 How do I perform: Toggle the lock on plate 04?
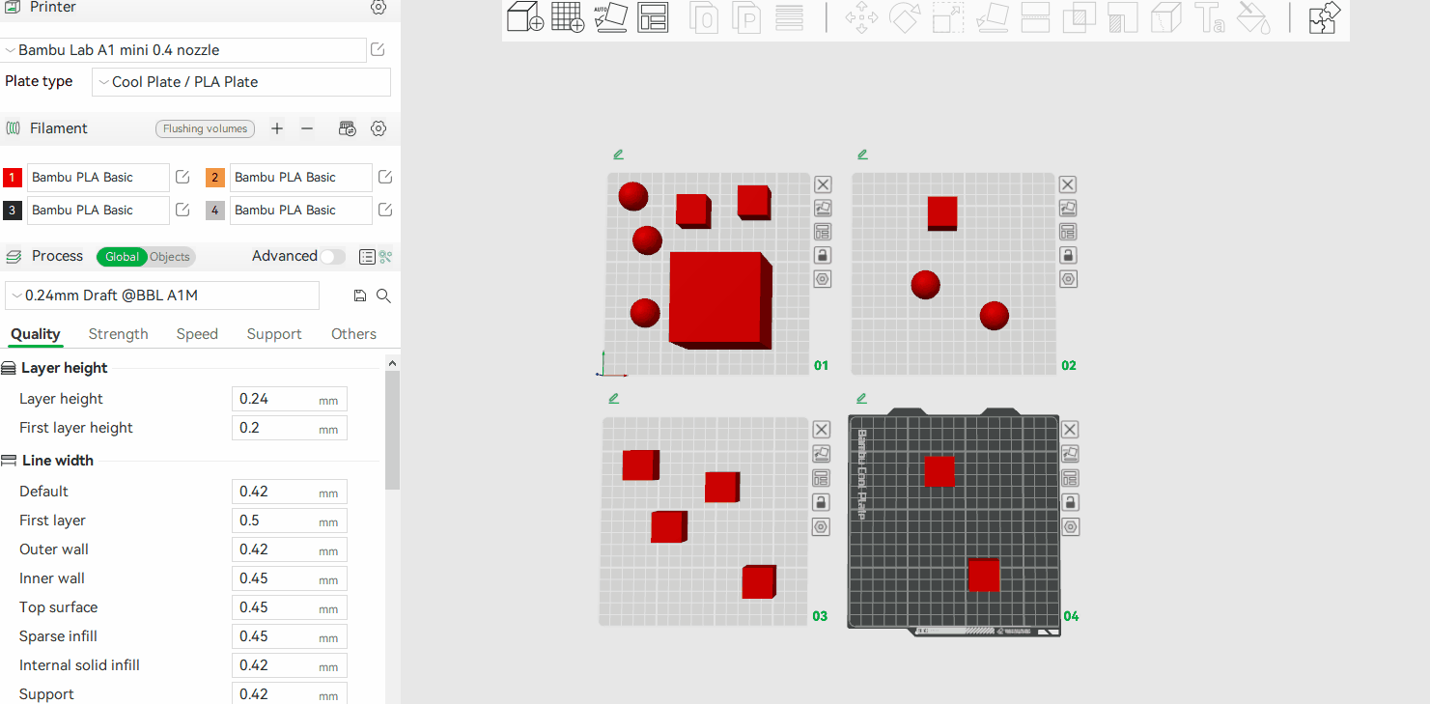pyautogui.click(x=1070, y=502)
